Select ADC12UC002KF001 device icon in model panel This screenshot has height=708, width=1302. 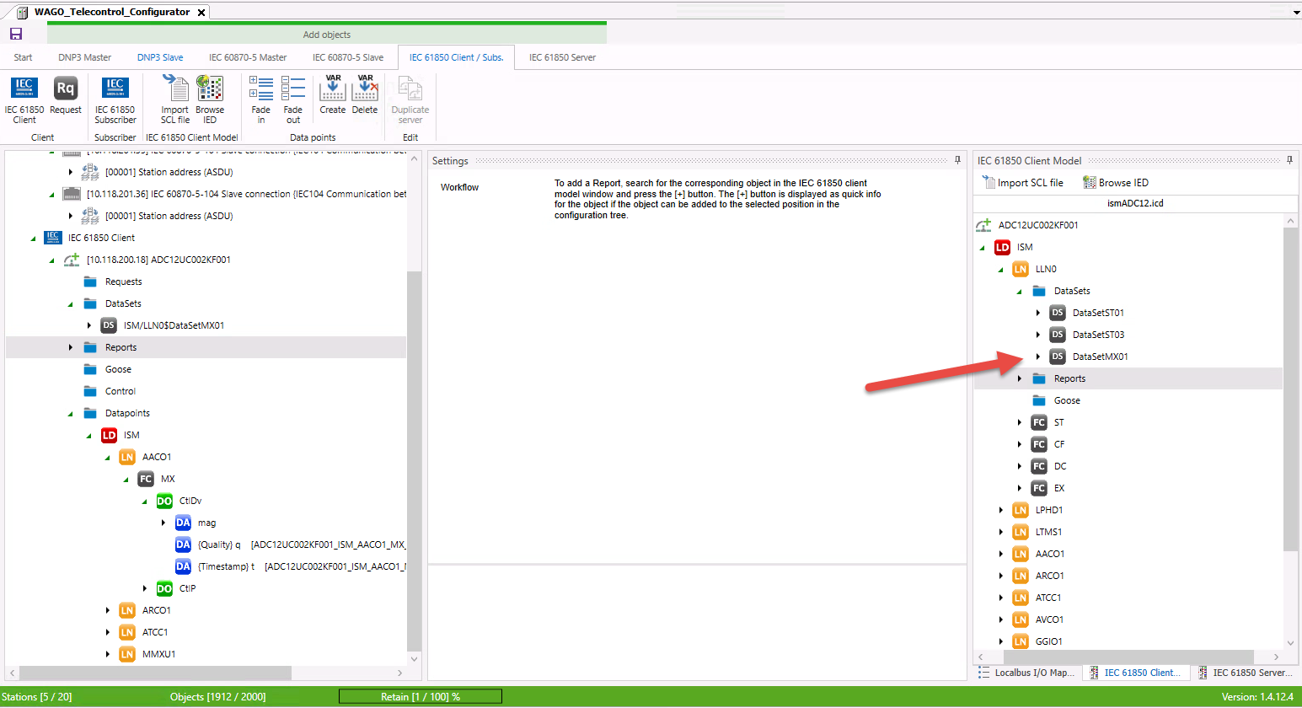coord(983,225)
